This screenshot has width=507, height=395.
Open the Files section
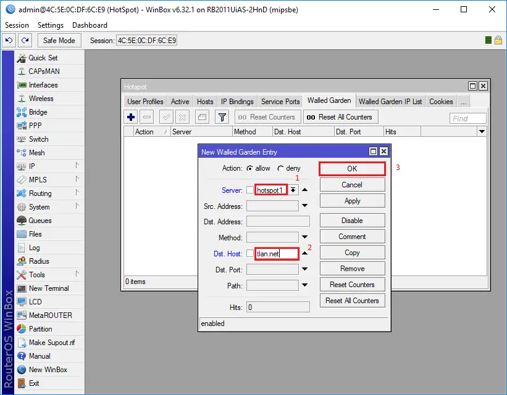coord(35,234)
